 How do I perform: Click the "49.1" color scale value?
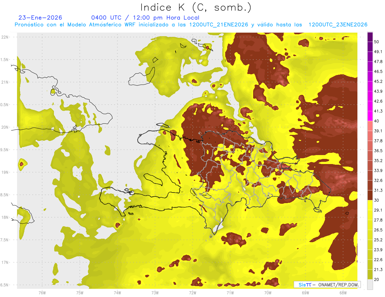[x=378, y=52]
